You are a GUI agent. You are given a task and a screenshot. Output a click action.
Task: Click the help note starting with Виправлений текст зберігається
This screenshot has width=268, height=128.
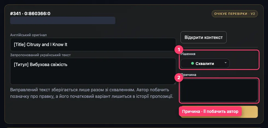[92, 93]
